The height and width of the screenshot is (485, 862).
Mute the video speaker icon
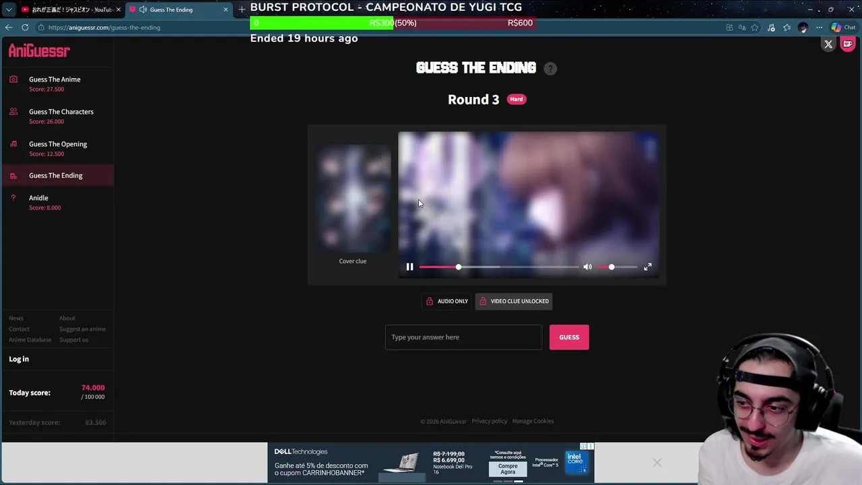click(587, 267)
